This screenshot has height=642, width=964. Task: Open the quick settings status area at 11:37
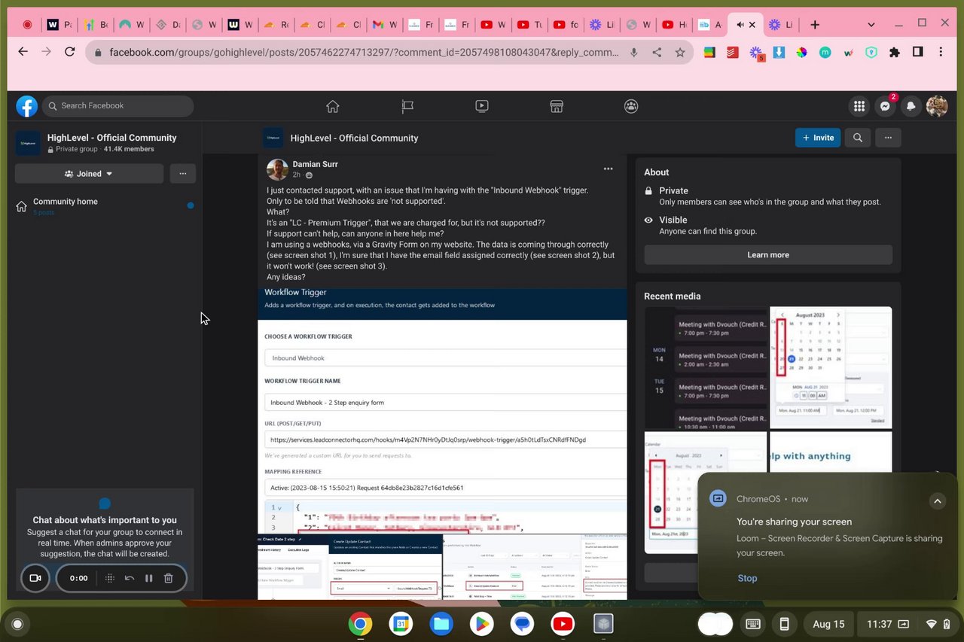[907, 624]
